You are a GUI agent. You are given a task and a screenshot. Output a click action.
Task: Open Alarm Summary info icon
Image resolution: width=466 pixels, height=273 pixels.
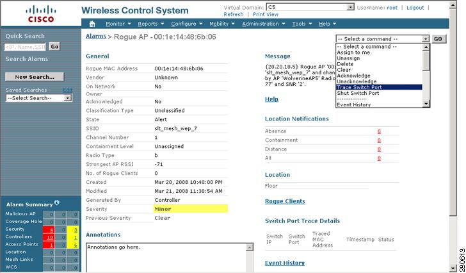pyautogui.click(x=57, y=203)
